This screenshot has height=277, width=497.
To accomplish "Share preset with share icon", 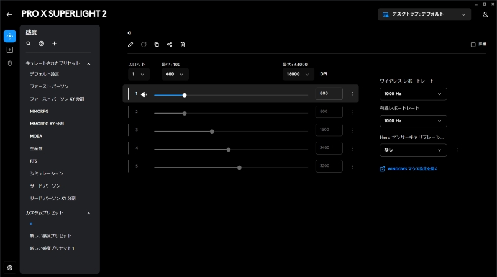I will click(170, 45).
